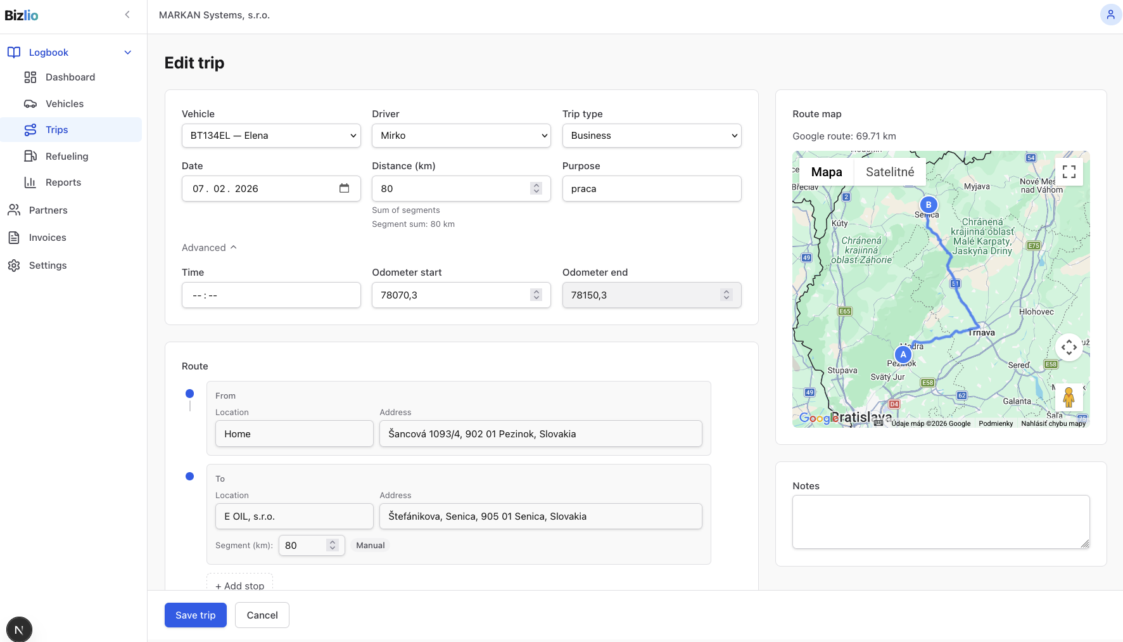Click the Street View pegman icon

(1069, 397)
